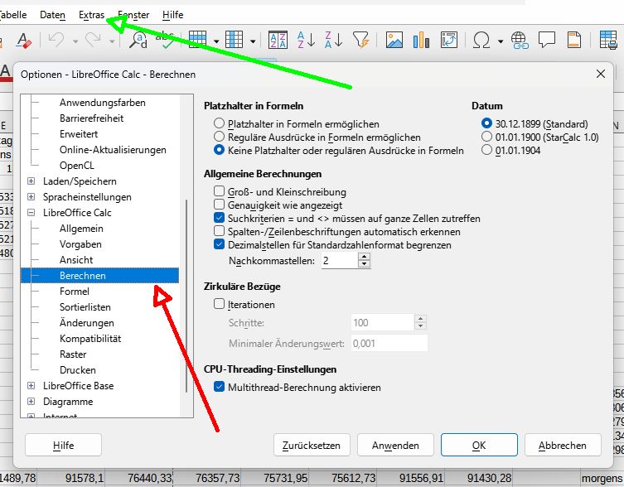Click the Abbrechen button
624x487 pixels.
click(563, 445)
